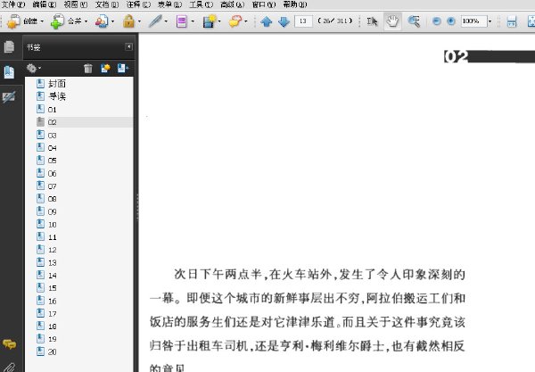Select bookmark 01
Screen dimensions: 535x372
pos(52,110)
